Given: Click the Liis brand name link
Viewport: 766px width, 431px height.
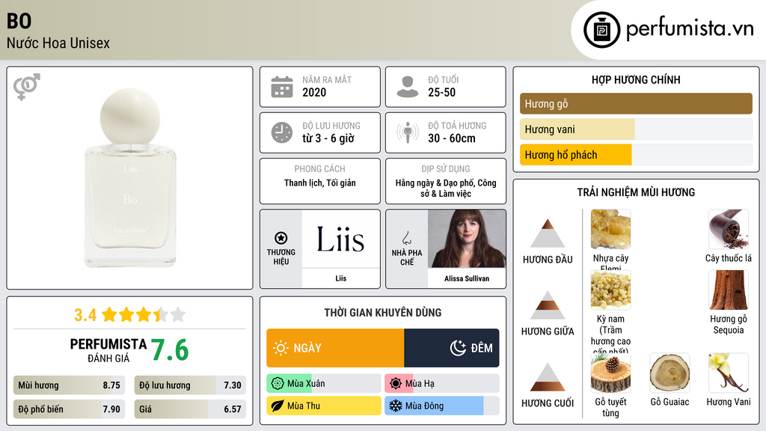Looking at the screenshot, I should coord(340,278).
